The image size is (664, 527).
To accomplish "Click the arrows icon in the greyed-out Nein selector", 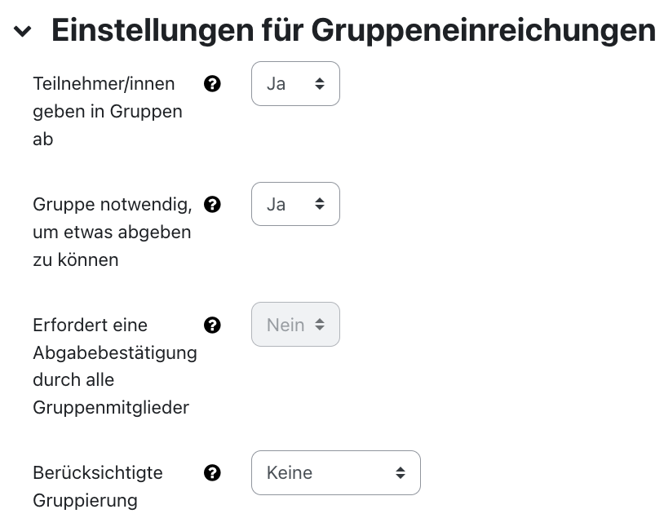I will pos(320,325).
